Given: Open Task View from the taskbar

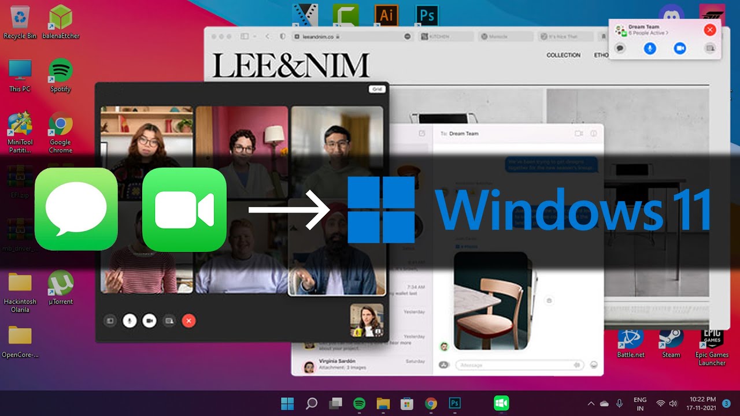Looking at the screenshot, I should click(x=335, y=403).
